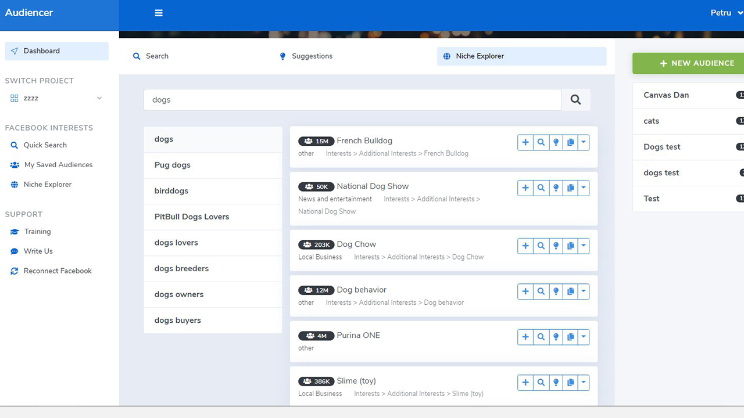Screen dimensions: 744x418
Task: Select the dogs lovers niche
Action: [213, 243]
